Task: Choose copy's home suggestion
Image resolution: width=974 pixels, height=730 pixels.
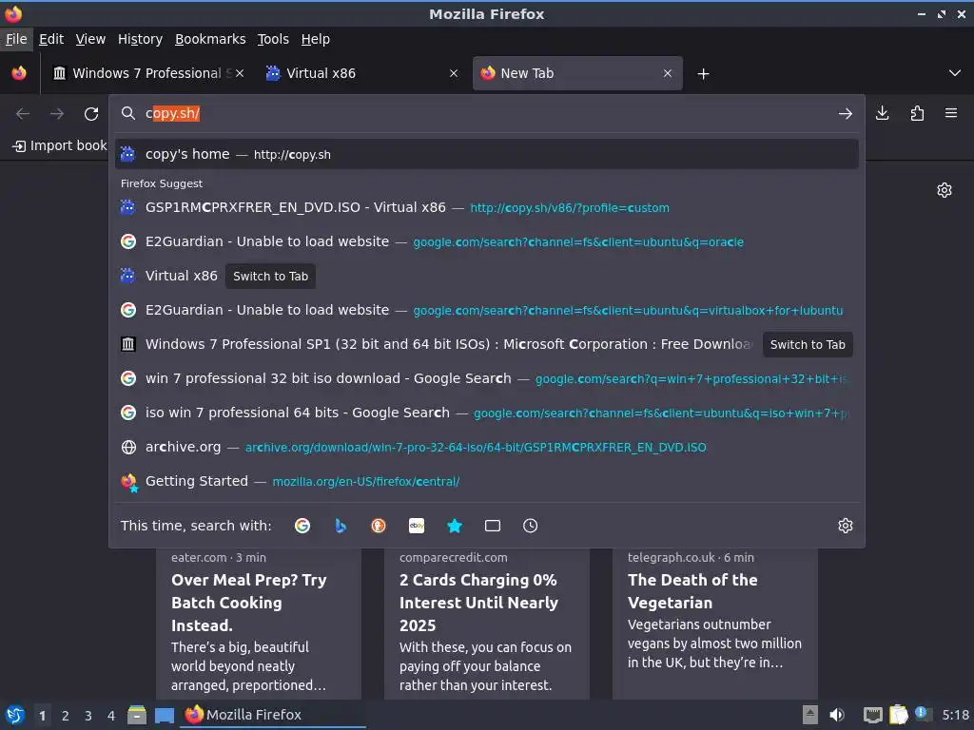Action: (x=486, y=154)
